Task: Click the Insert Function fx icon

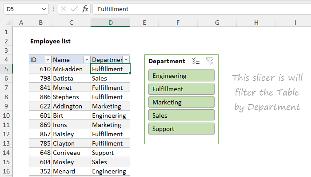Action: (x=85, y=9)
